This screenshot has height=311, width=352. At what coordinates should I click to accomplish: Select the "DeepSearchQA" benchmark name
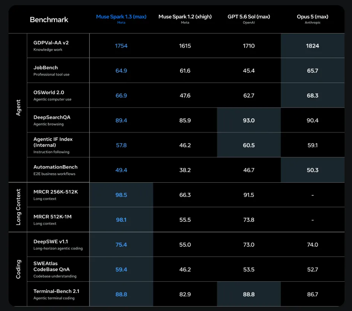point(52,117)
